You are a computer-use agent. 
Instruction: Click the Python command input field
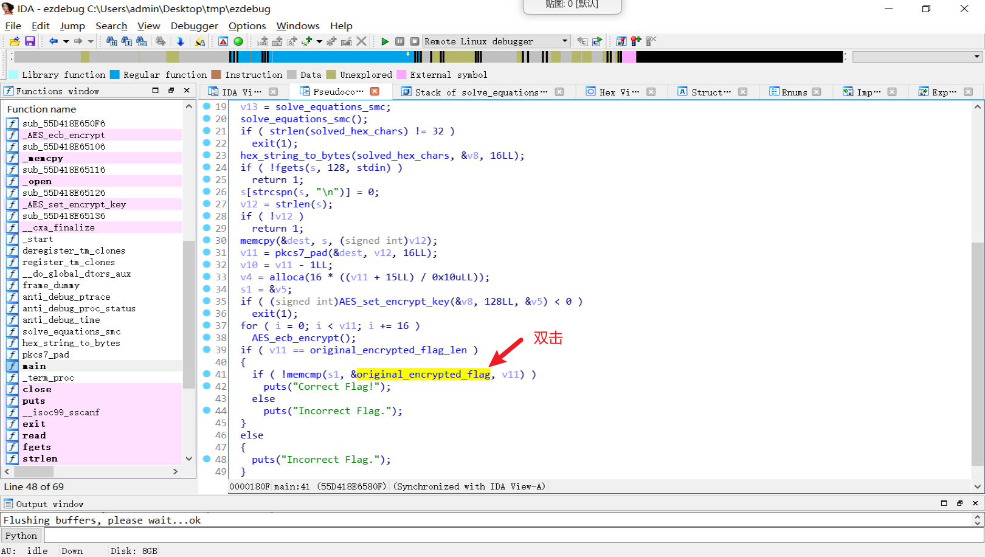click(513, 535)
